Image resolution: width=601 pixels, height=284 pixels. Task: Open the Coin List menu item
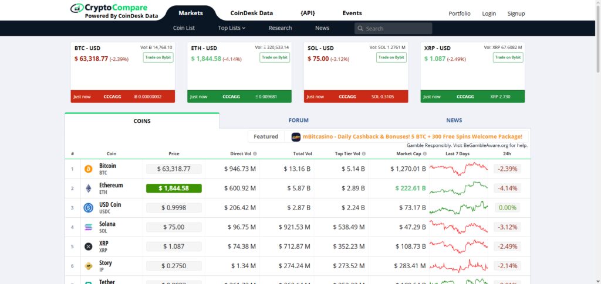pos(184,28)
